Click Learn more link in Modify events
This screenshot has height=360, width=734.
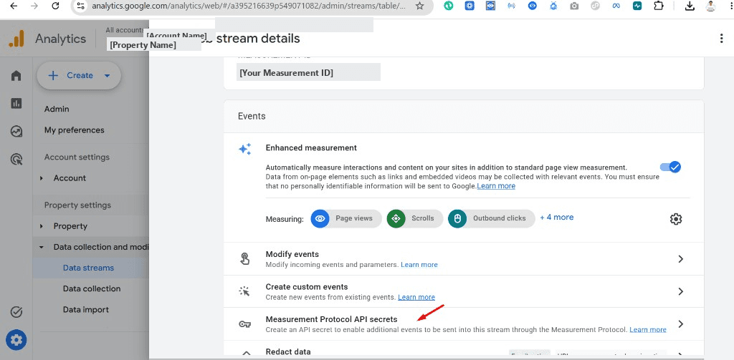pos(419,265)
